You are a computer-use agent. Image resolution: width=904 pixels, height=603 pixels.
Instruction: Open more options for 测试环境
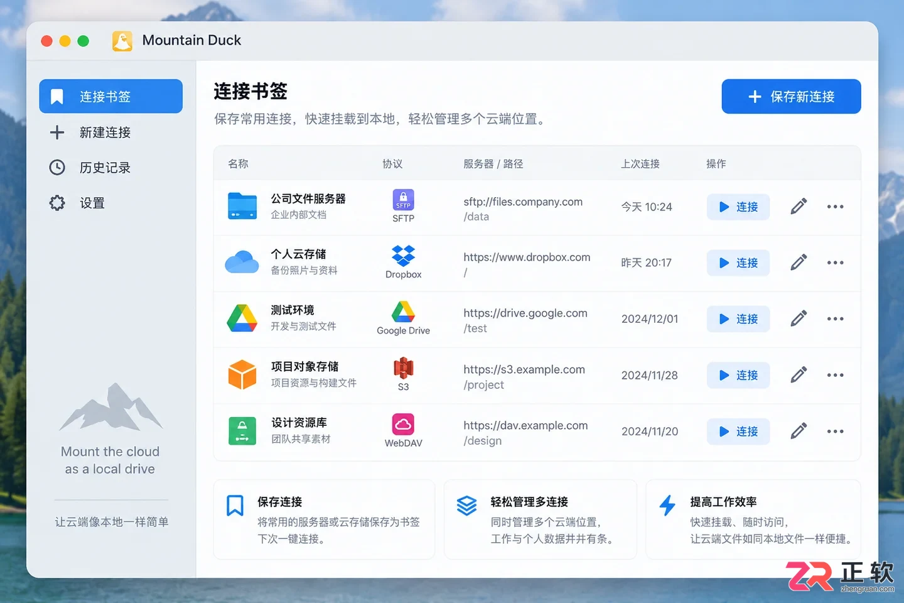(x=835, y=319)
